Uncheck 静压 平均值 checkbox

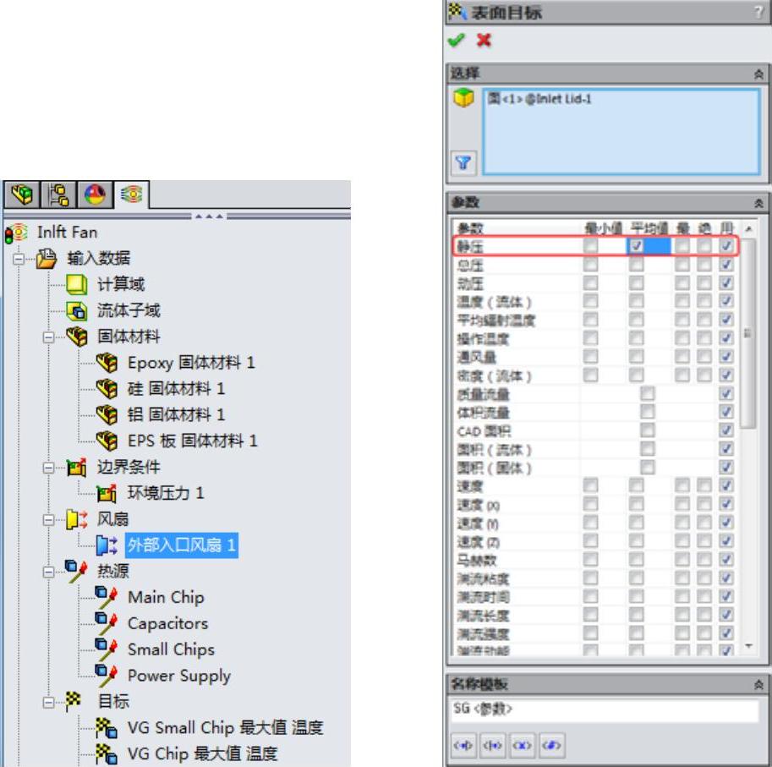coord(637,245)
